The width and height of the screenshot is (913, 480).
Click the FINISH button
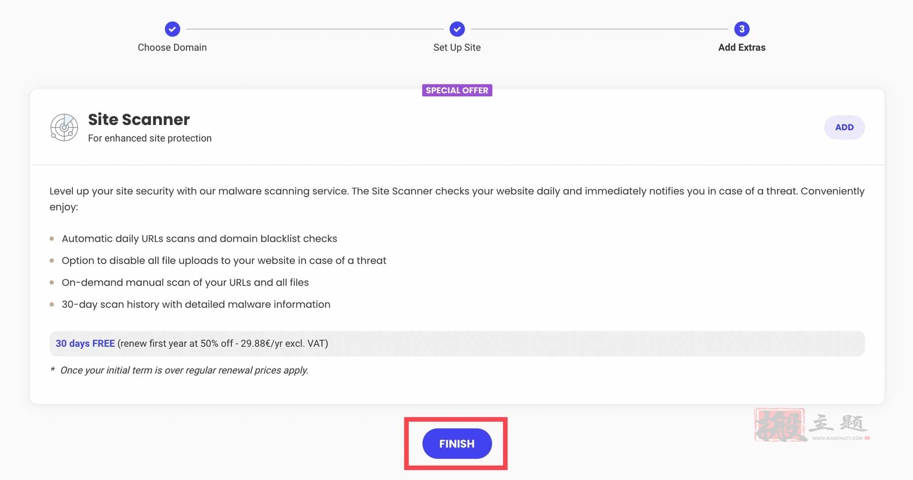click(x=457, y=444)
